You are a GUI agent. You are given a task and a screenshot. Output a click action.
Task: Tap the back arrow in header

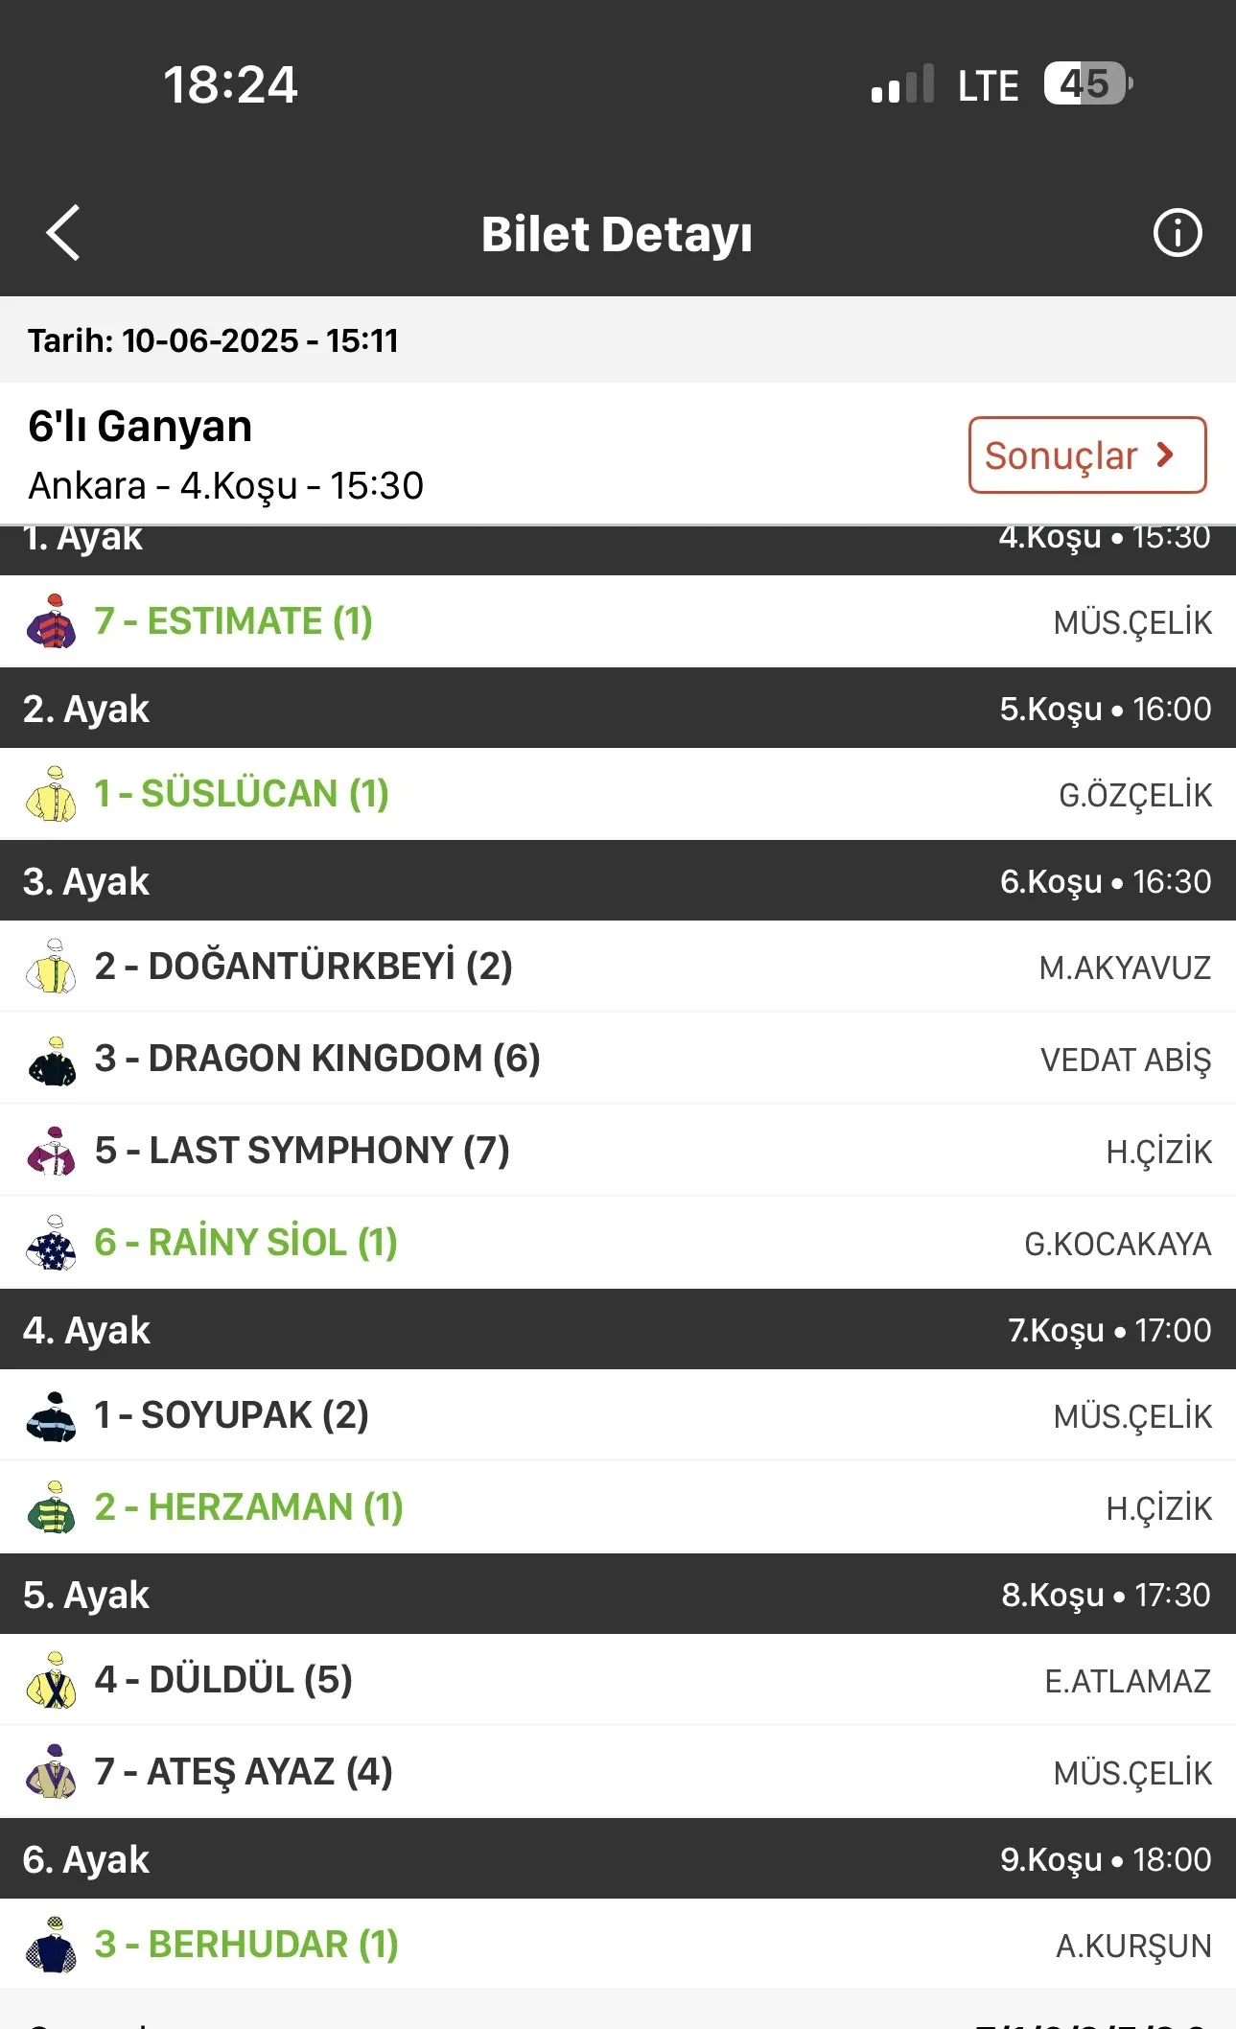pos(63,233)
